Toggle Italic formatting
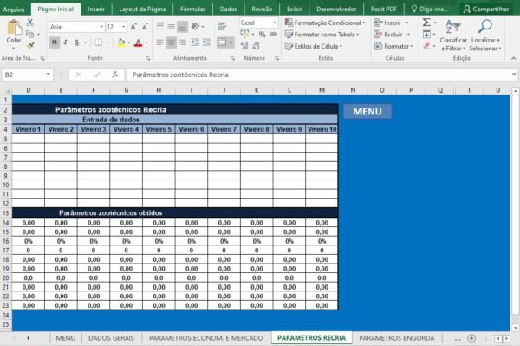The image size is (520, 346). click(65, 42)
